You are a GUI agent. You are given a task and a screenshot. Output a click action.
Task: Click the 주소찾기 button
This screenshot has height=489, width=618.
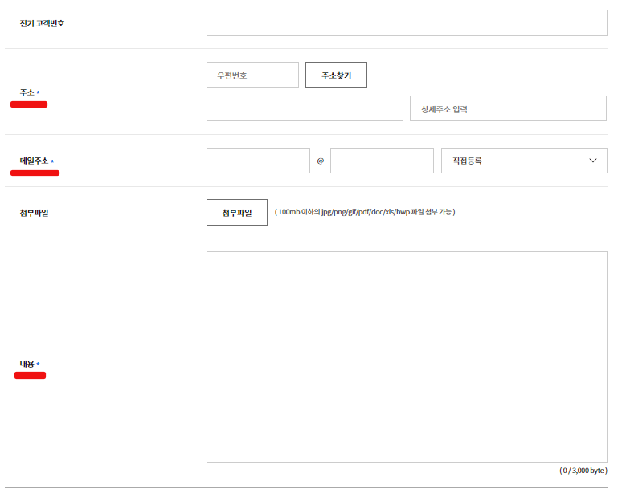(x=336, y=75)
